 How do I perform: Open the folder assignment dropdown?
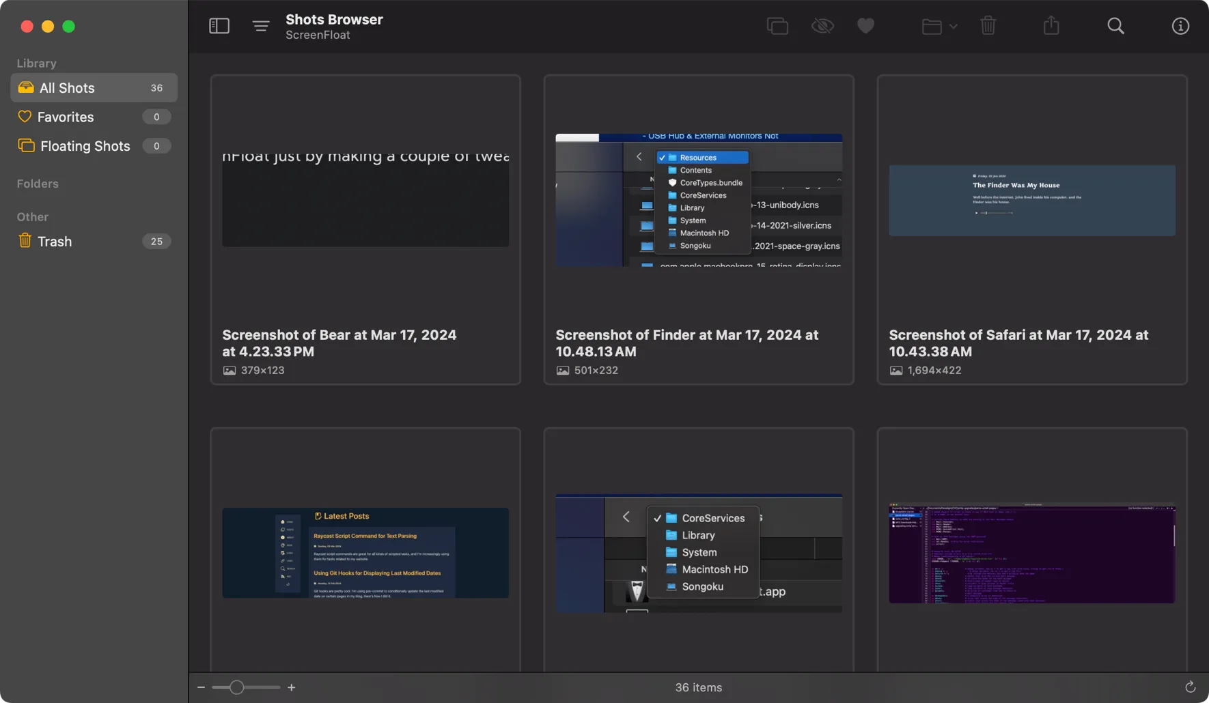939,25
